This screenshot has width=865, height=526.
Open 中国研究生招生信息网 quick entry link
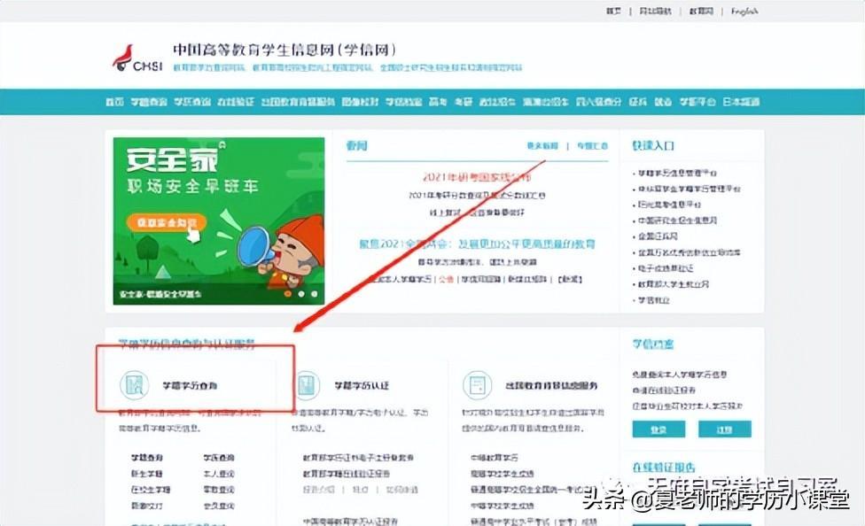(677, 220)
